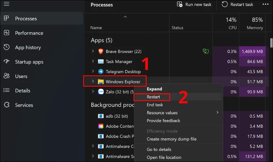This screenshot has height=162, width=273.
Task: Click the Startup apps gauge icon
Action: click(6, 61)
